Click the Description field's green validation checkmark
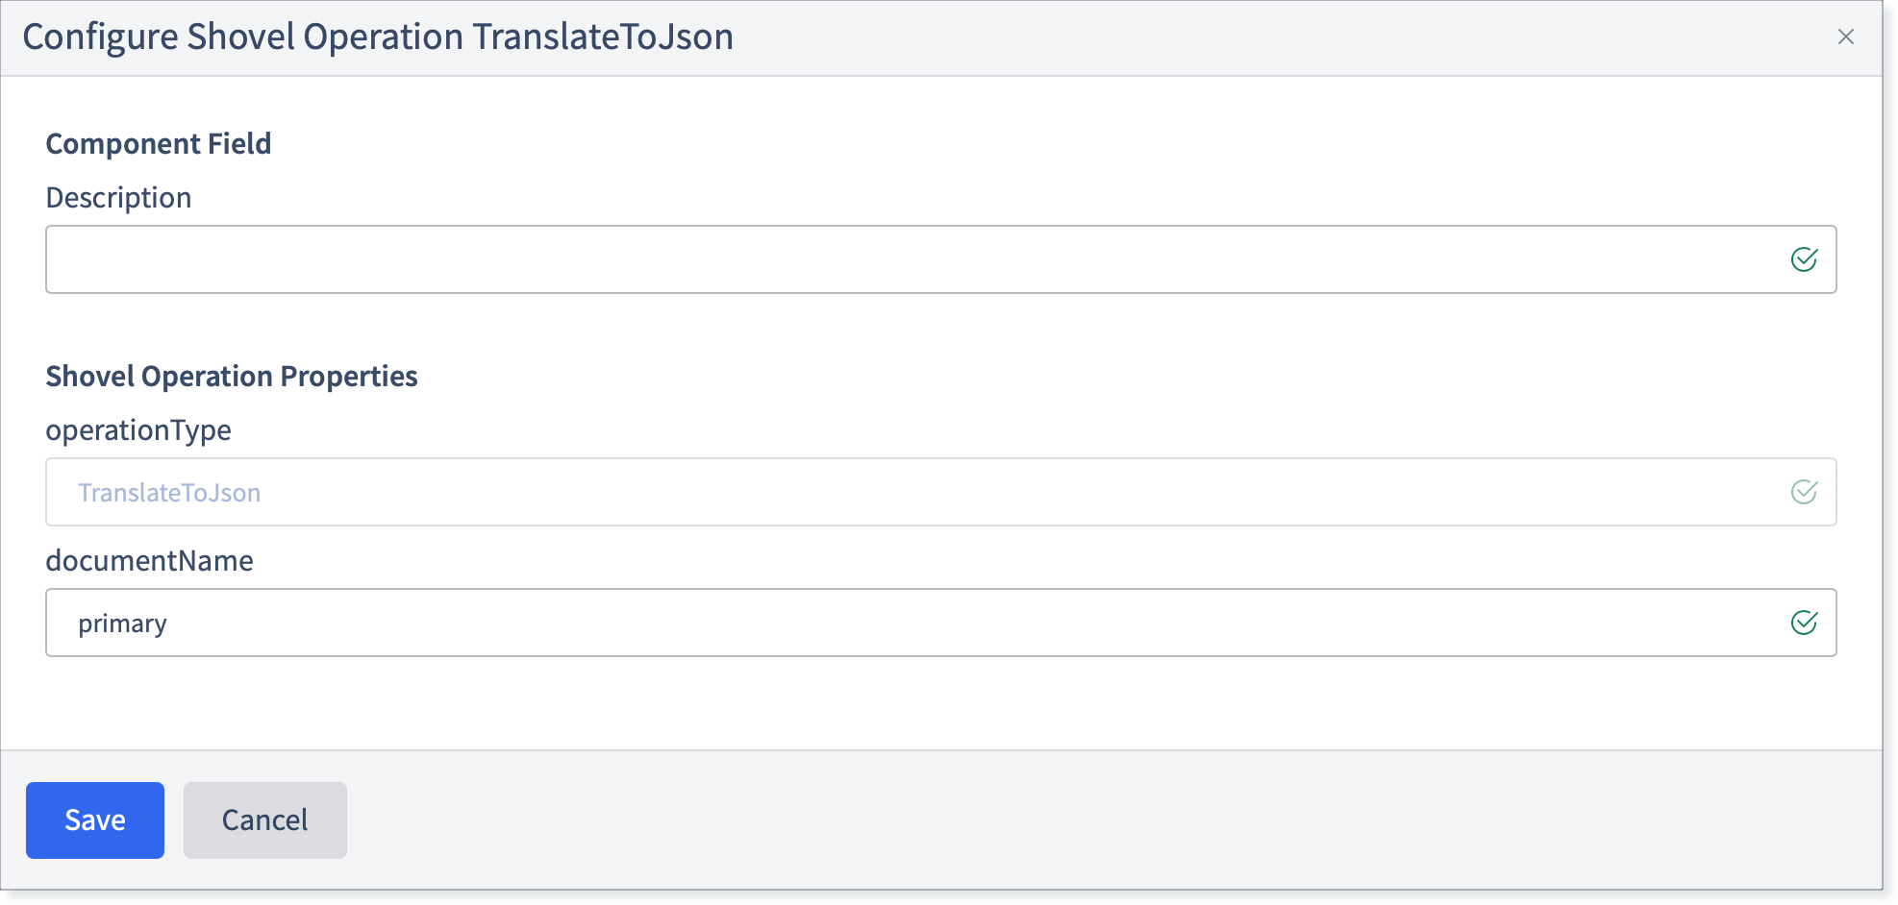The height and width of the screenshot is (905, 1898). tap(1804, 259)
